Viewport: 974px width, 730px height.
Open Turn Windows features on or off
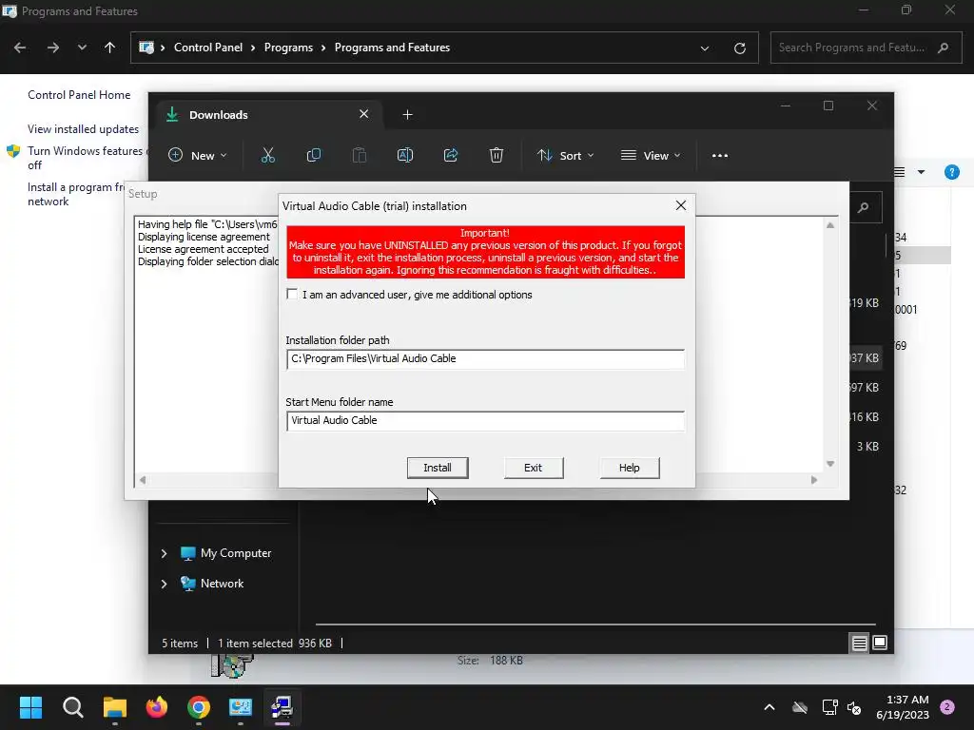(87, 158)
